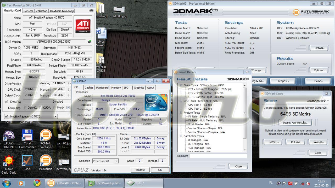This screenshot has height=188, width=335.
Task: Open the Total Commander desktop shortcut
Action: [x=27, y=139]
